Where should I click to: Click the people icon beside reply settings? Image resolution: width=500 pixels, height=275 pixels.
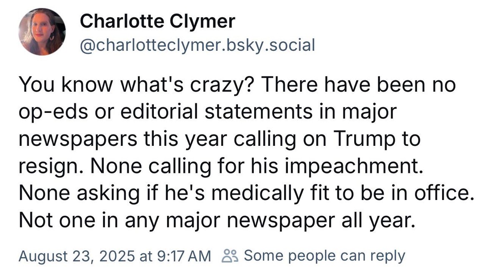(x=230, y=255)
